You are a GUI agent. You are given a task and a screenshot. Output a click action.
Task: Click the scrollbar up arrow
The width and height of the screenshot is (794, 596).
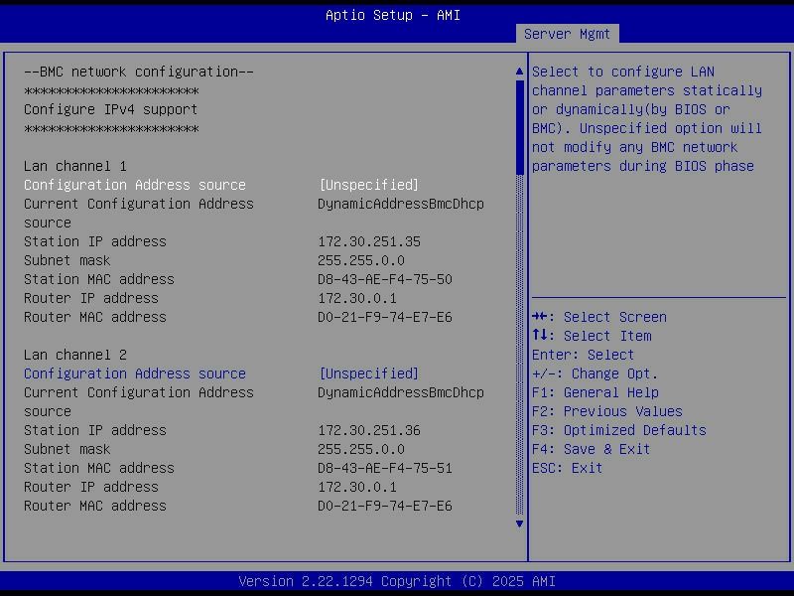coord(519,72)
